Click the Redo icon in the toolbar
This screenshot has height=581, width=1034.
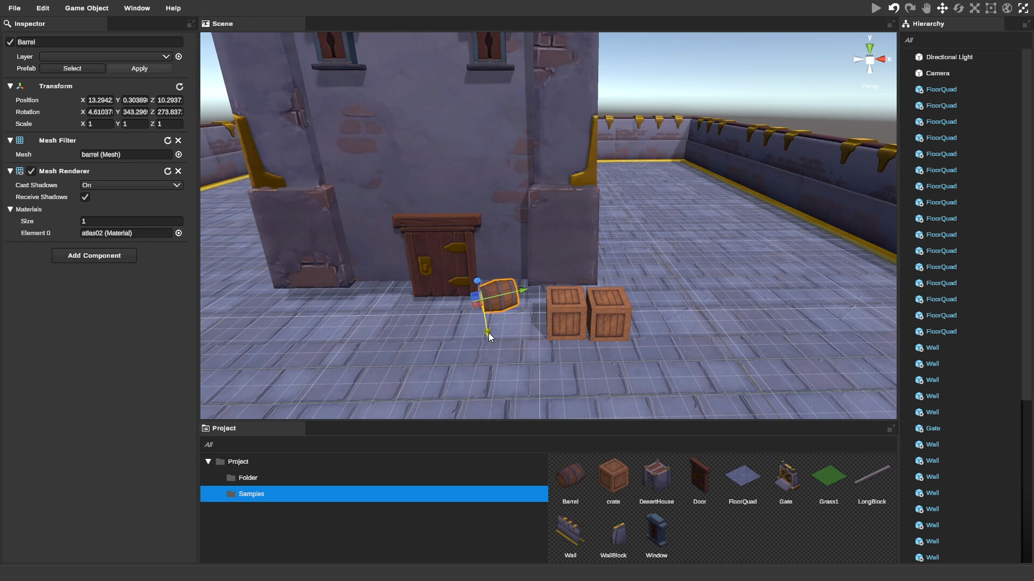pyautogui.click(x=910, y=8)
